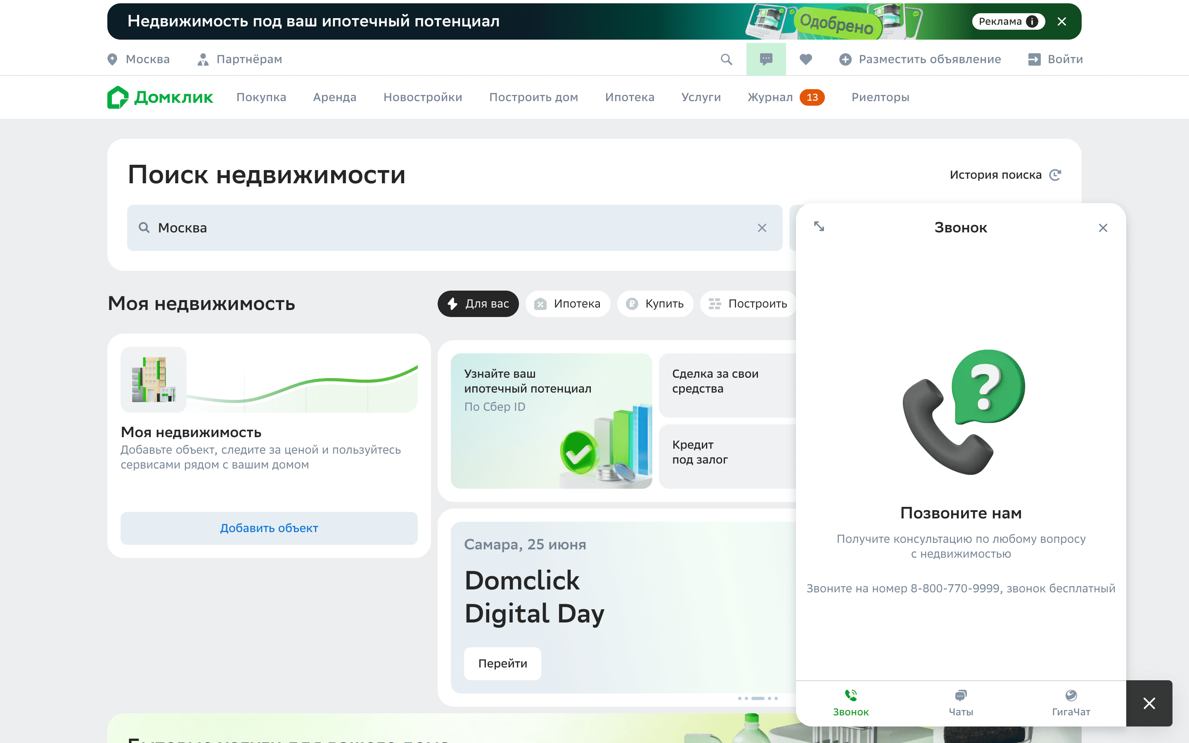
Task: Click the percent icon in Ипотека chip
Action: (540, 304)
